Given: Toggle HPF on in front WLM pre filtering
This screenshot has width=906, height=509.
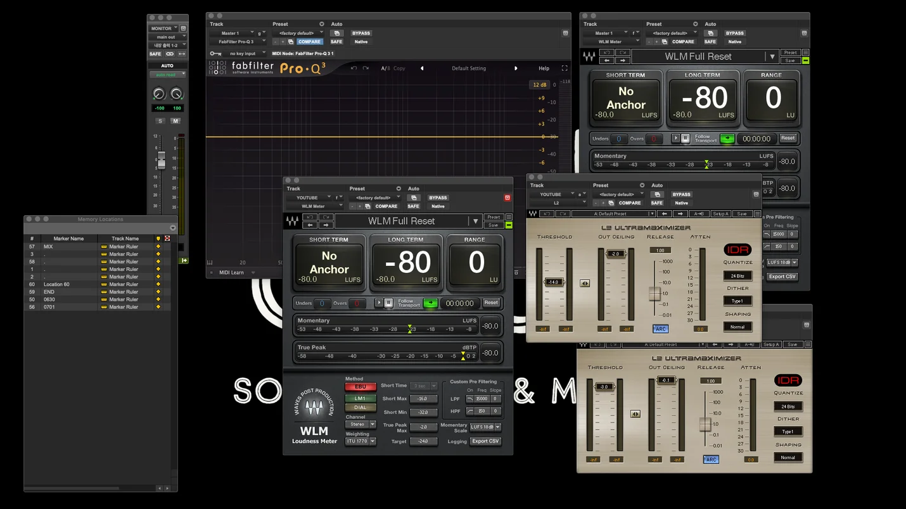Looking at the screenshot, I should click(x=469, y=412).
